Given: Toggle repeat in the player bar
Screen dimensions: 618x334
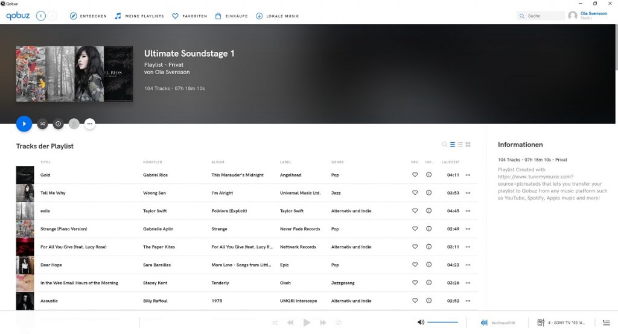Looking at the screenshot, I should (339, 323).
